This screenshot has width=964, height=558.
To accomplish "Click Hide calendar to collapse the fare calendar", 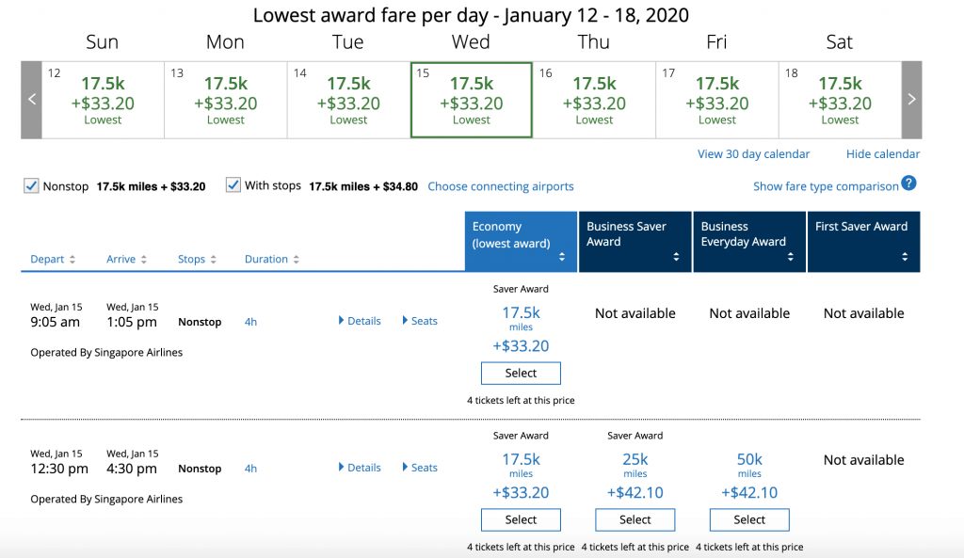I will [x=882, y=153].
